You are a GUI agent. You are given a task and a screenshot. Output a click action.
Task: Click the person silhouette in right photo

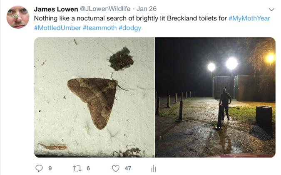click(x=225, y=104)
